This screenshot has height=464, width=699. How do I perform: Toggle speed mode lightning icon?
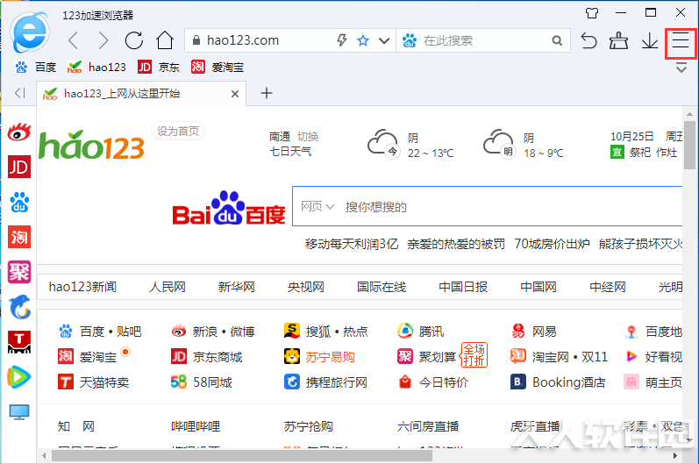pos(342,40)
